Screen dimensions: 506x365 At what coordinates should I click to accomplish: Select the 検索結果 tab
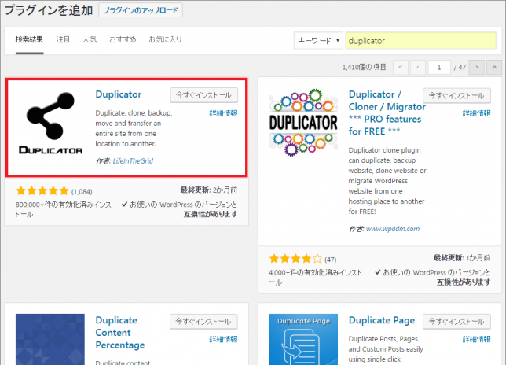[29, 40]
